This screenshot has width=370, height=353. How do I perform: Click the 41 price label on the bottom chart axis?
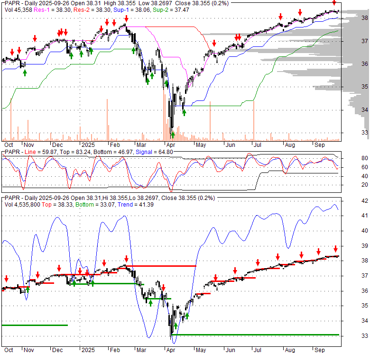coord(365,216)
